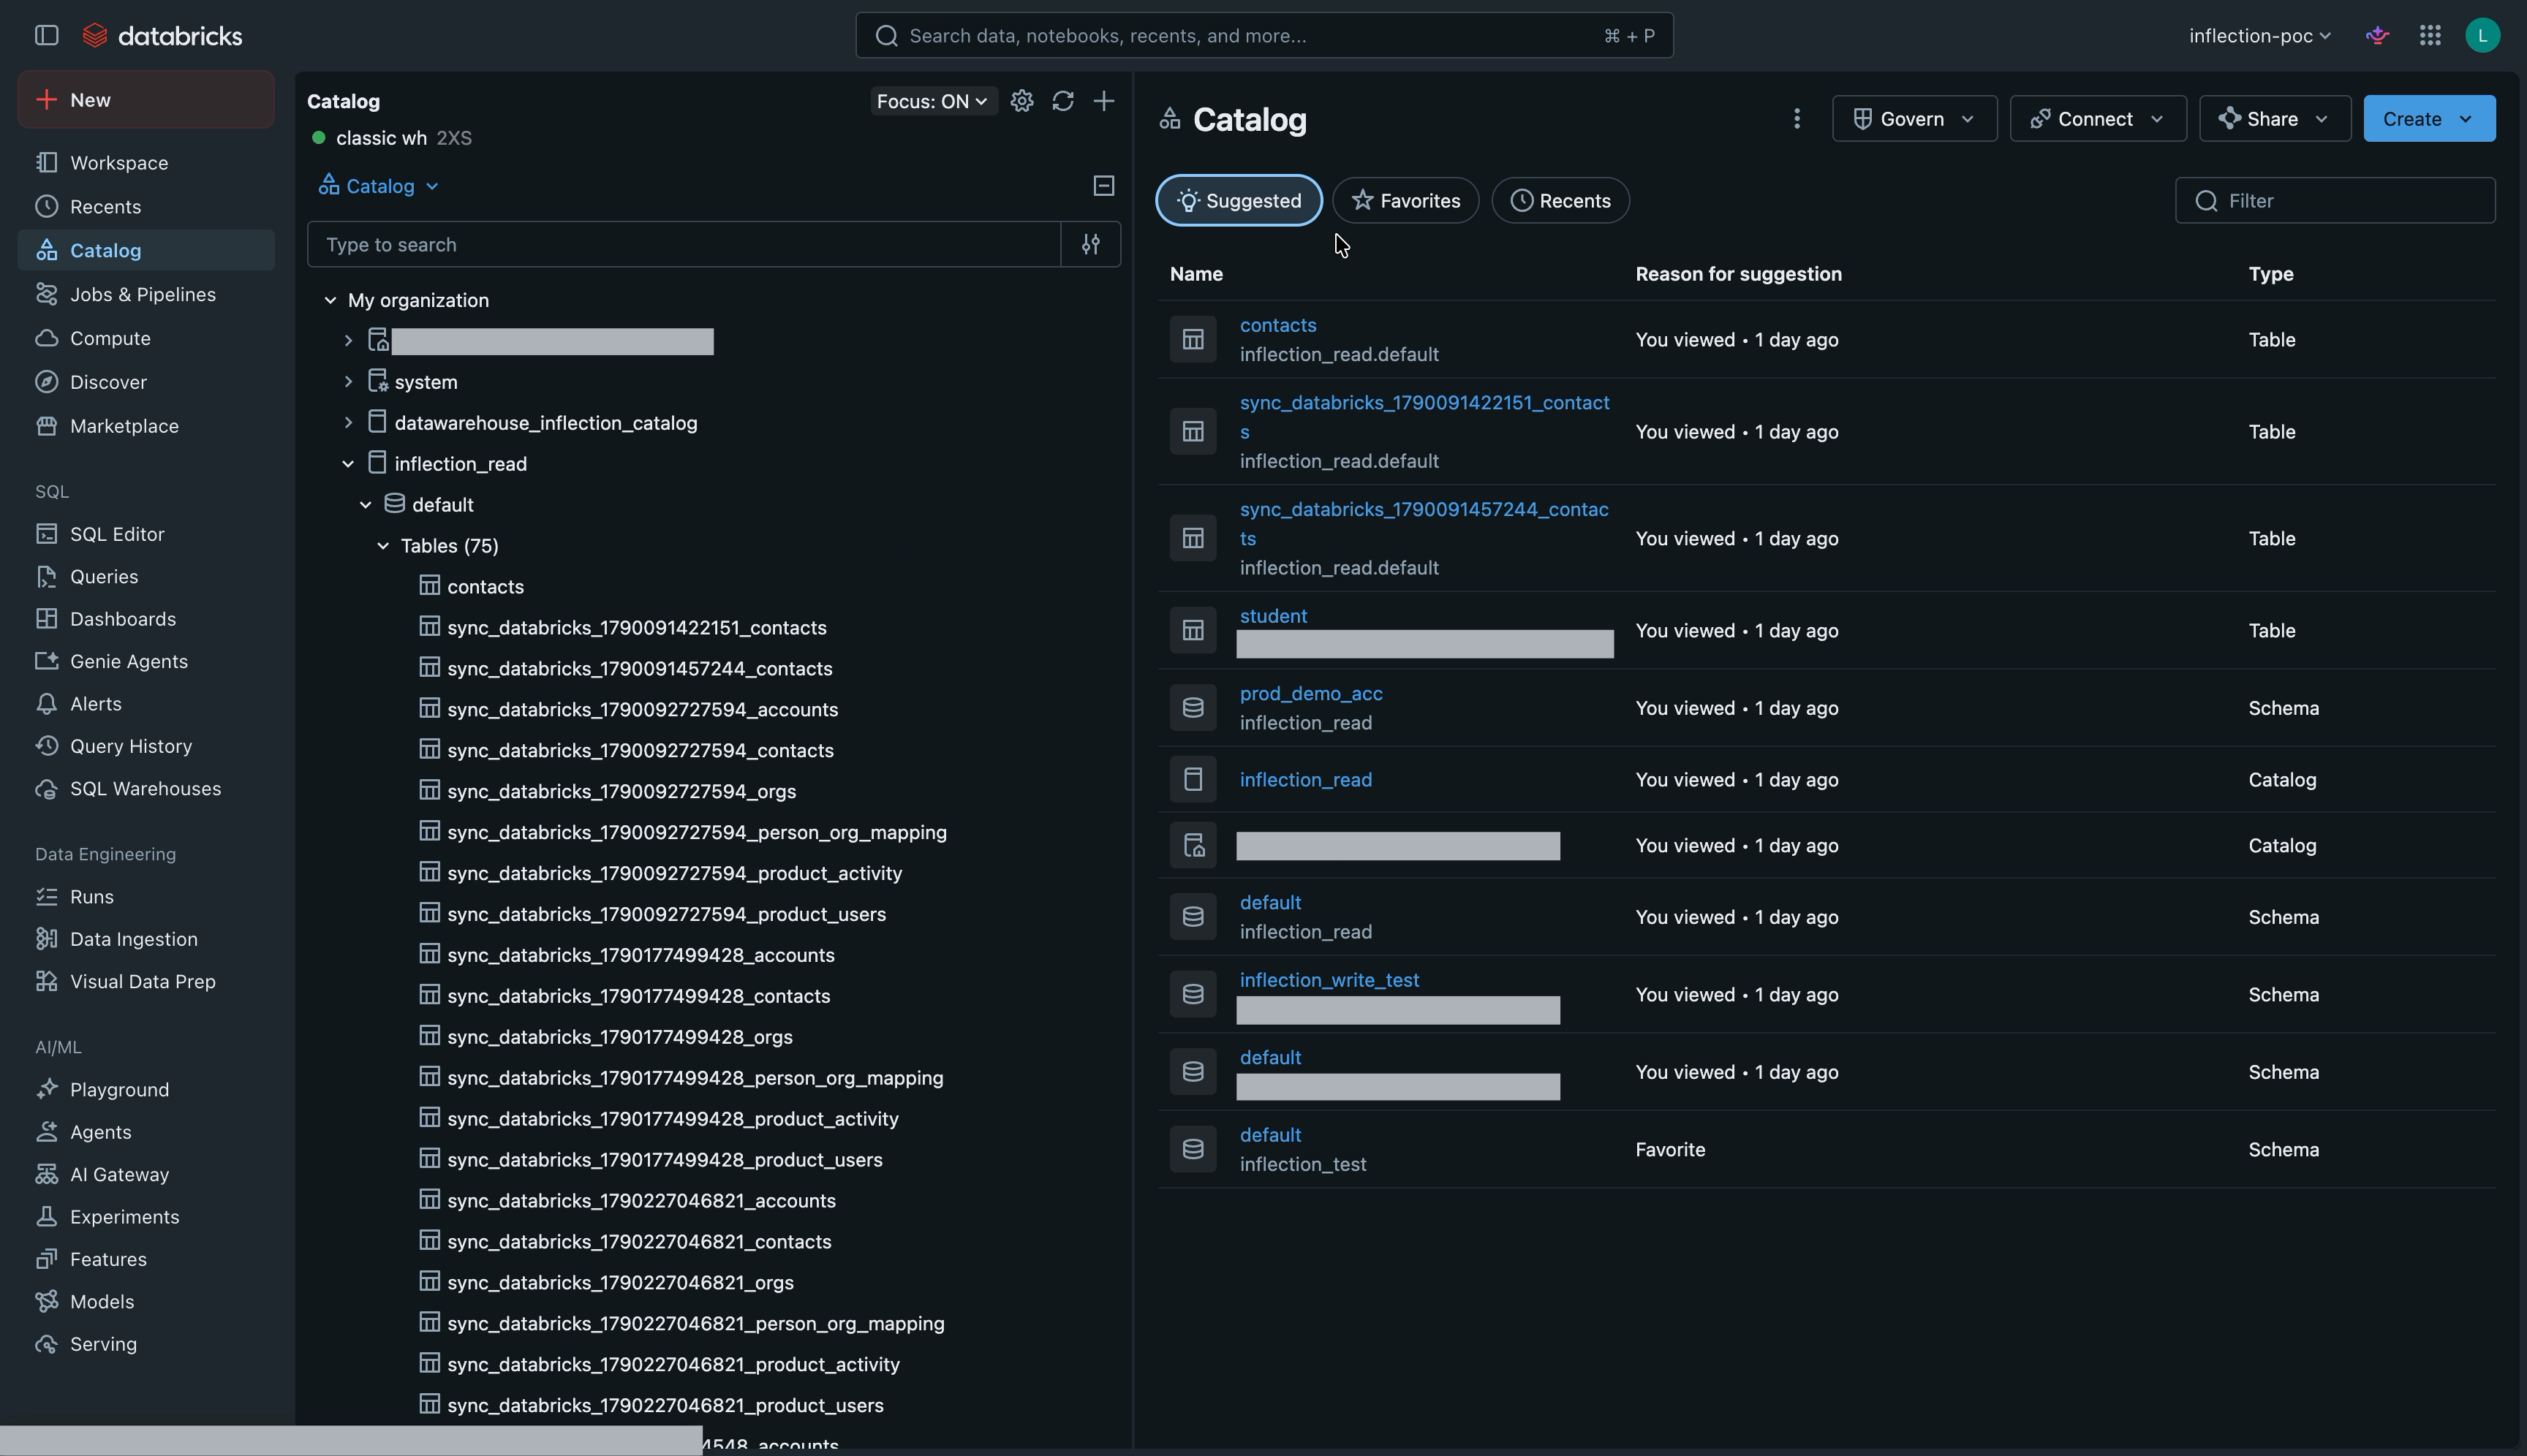Open Genie Agents in sidebar

(128, 661)
